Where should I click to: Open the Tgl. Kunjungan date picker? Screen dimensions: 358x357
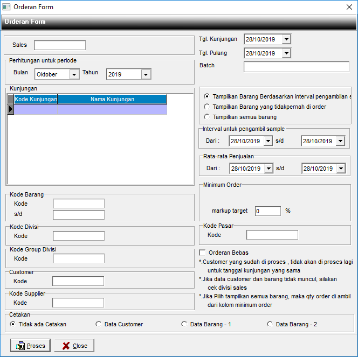click(x=286, y=39)
